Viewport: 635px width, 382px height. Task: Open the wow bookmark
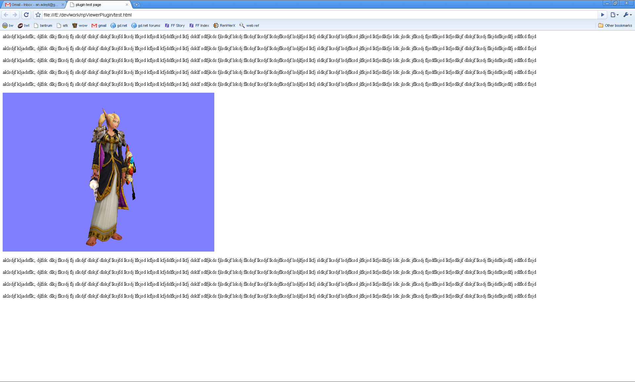click(x=80, y=25)
